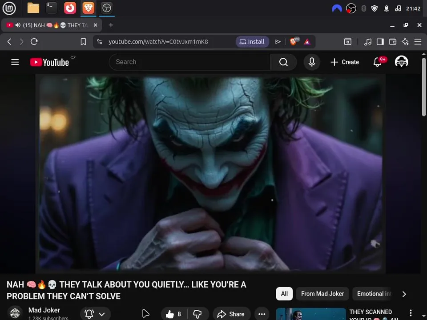Open Bluetooth tray settings
This screenshot has width=427, height=320.
pos(363,9)
